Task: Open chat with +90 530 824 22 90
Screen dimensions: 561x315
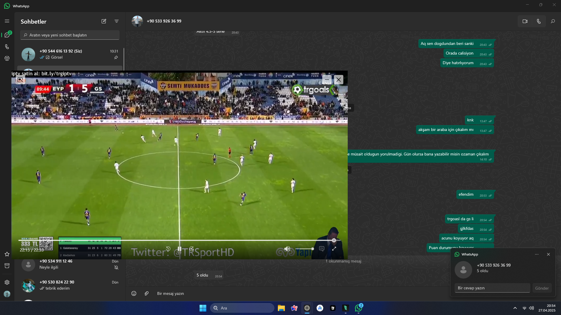Action: click(x=70, y=285)
